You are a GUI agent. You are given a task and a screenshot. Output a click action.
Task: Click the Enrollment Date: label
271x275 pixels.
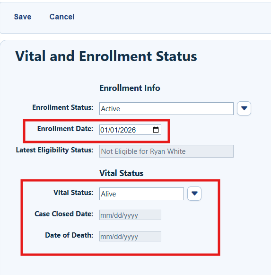tap(65, 129)
